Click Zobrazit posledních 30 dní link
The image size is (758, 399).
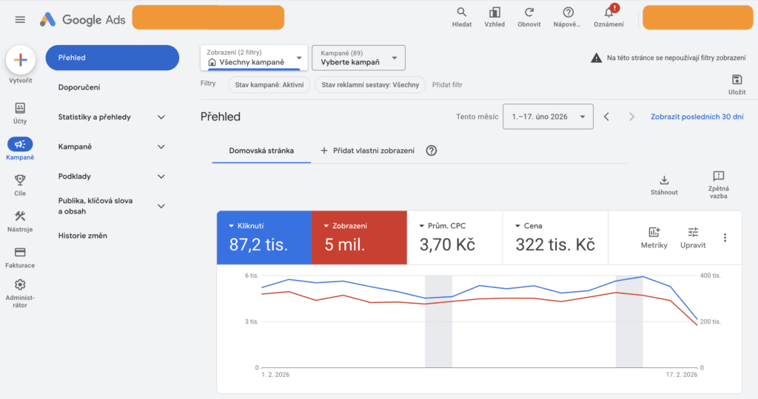697,117
